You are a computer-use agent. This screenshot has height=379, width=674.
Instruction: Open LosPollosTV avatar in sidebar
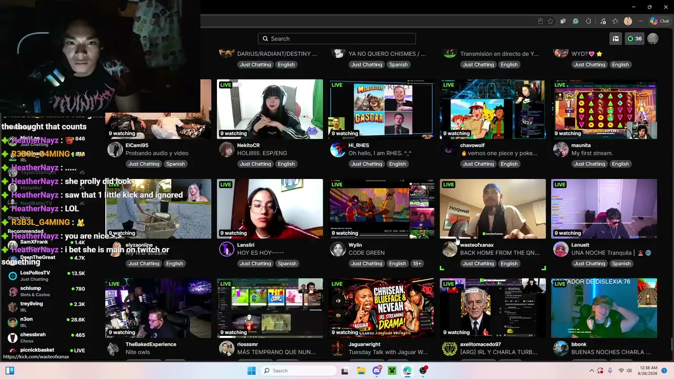pos(13,276)
